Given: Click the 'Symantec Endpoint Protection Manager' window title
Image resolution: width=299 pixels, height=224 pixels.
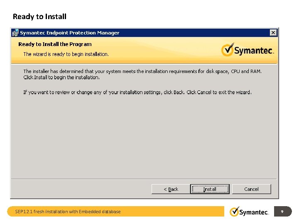Looking at the screenshot, I should click(70, 33).
